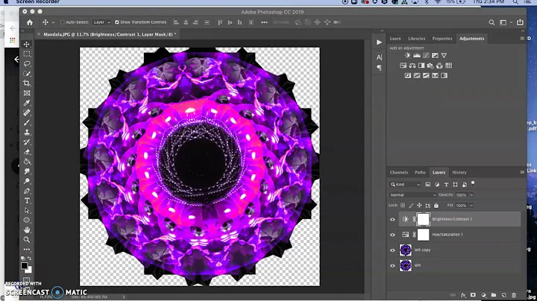Hide the Hue/Saturation 1 layer
The height and width of the screenshot is (301, 537).
(392, 235)
